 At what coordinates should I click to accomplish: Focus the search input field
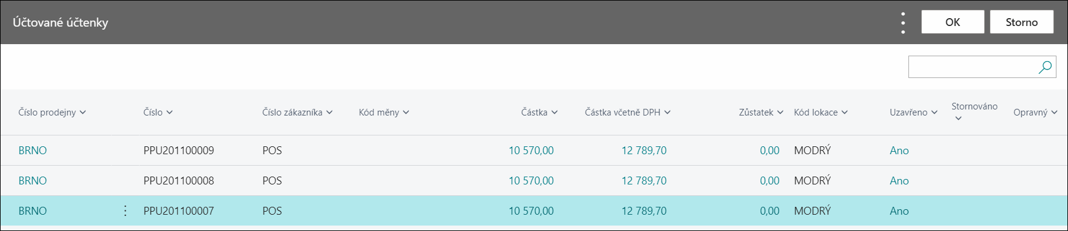coord(973,67)
